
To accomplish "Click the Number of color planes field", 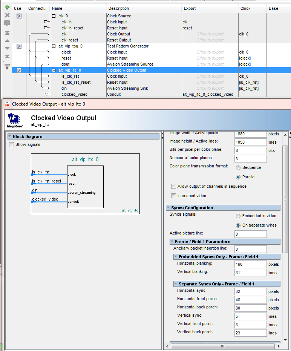I will [251, 159].
